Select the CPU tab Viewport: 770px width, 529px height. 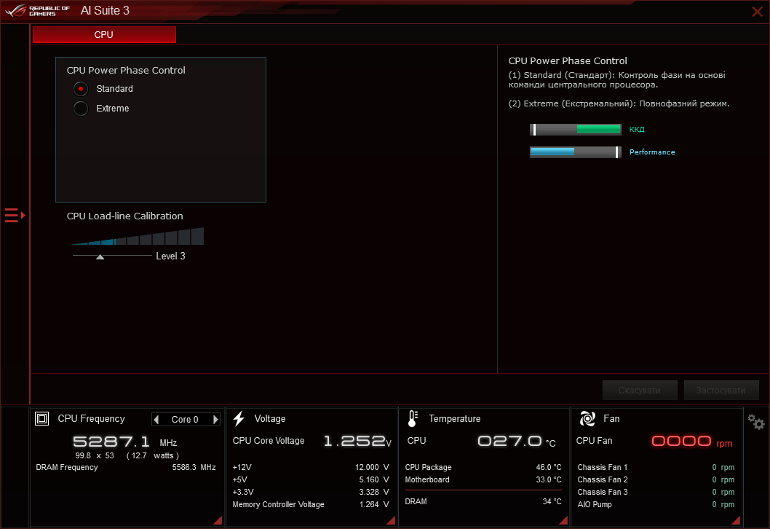click(x=103, y=34)
